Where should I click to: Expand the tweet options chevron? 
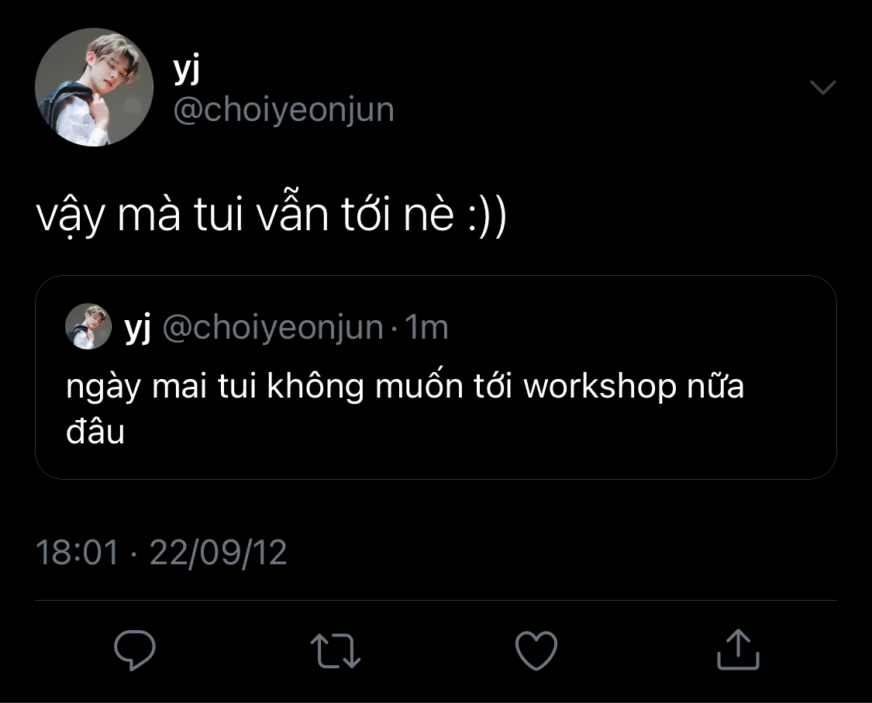pos(823,88)
